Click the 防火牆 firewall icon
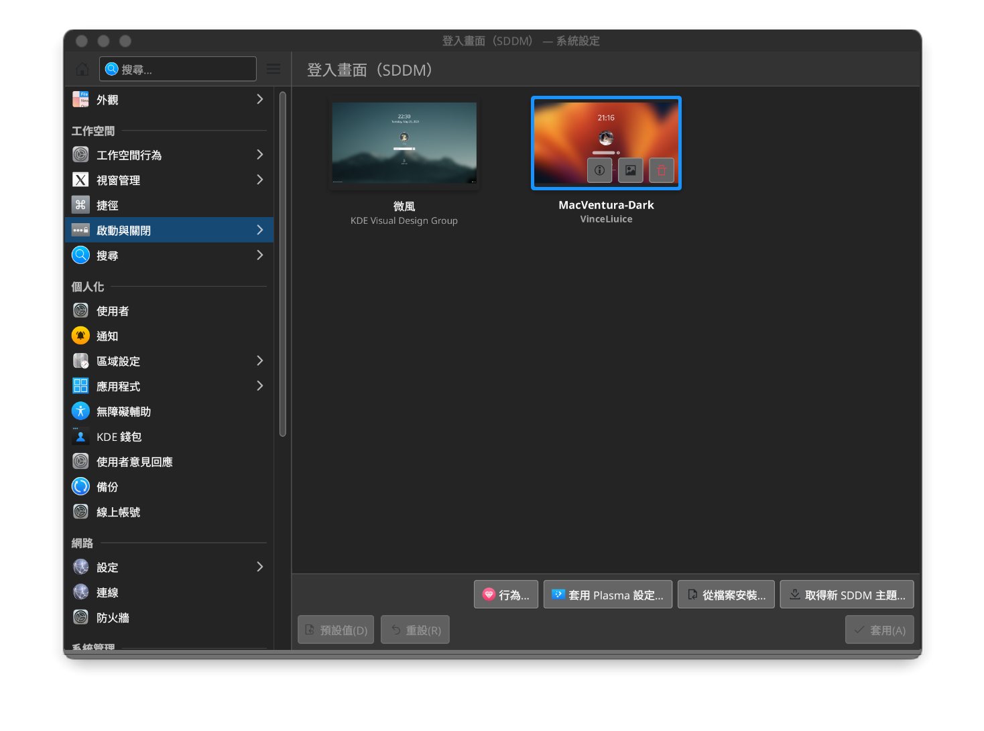The width and height of the screenshot is (984, 731). [80, 617]
